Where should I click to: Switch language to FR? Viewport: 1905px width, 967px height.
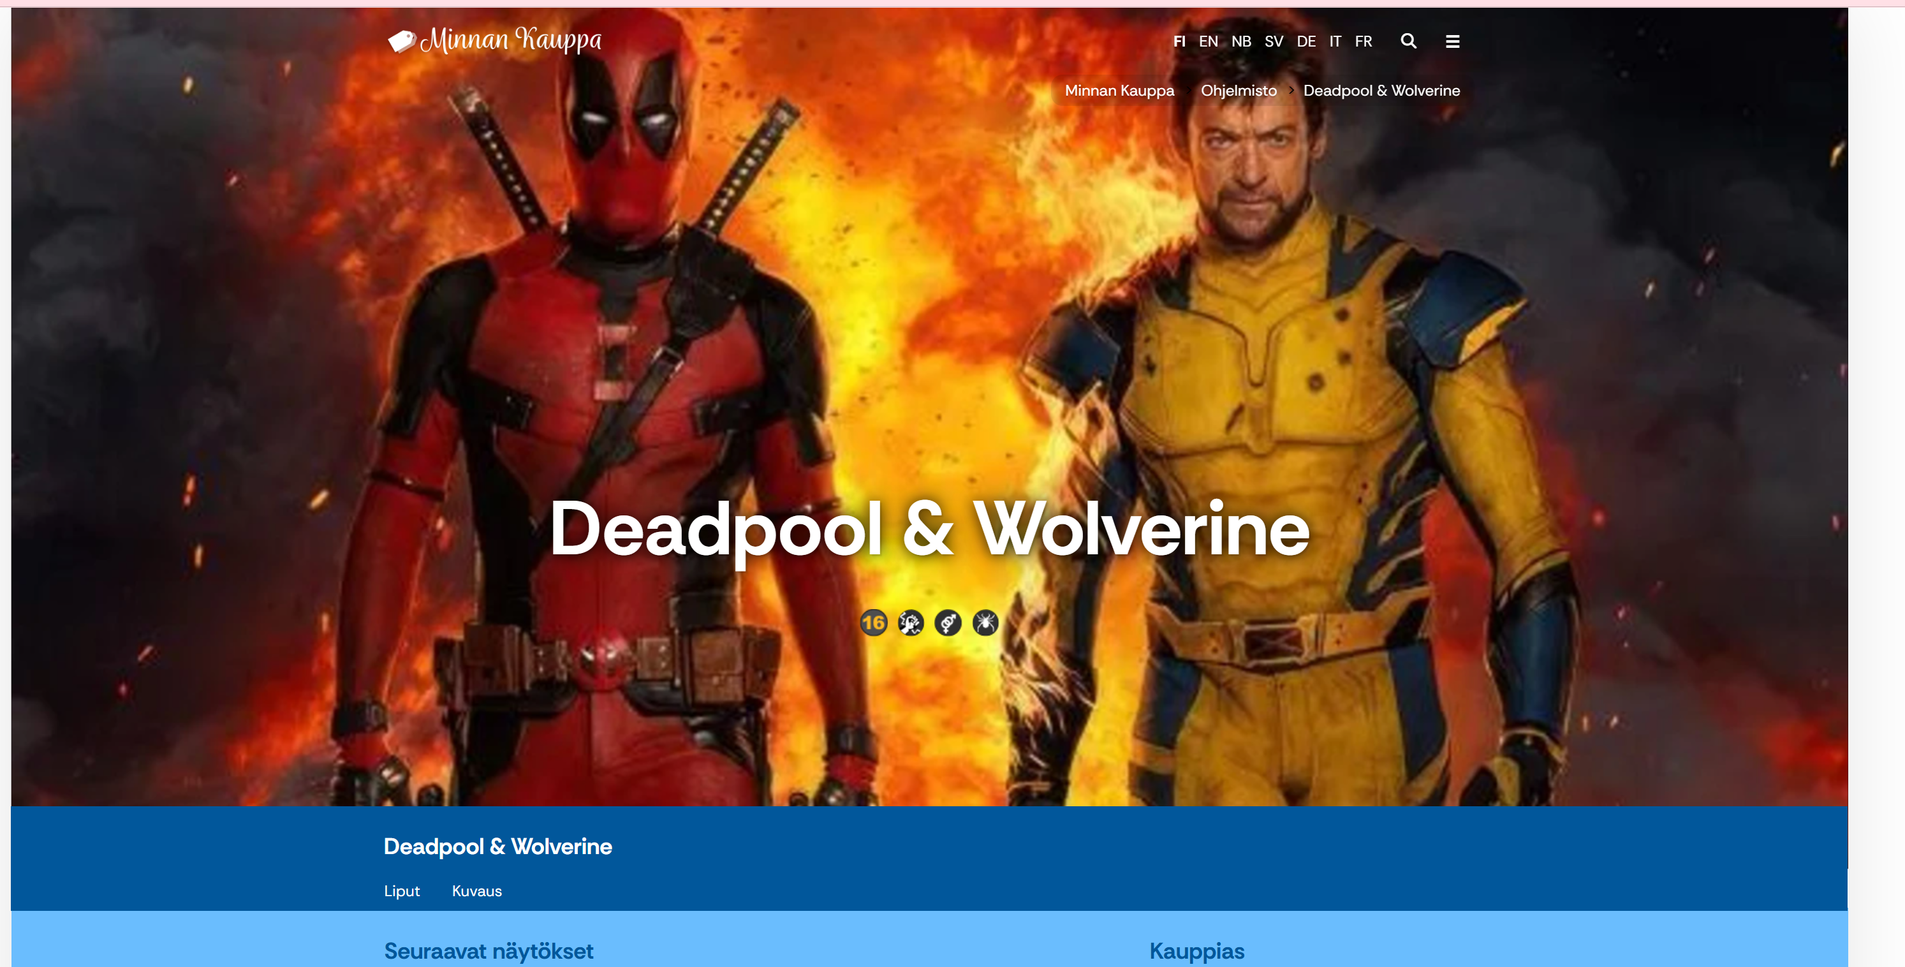[x=1364, y=41]
